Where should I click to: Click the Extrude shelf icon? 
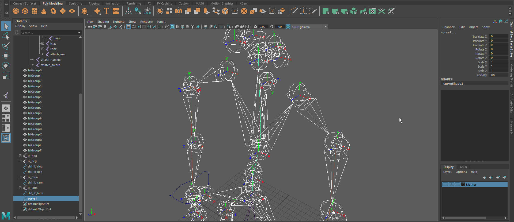(206, 11)
